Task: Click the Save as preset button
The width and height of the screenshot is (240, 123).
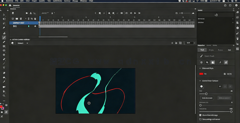Action: 207,98
